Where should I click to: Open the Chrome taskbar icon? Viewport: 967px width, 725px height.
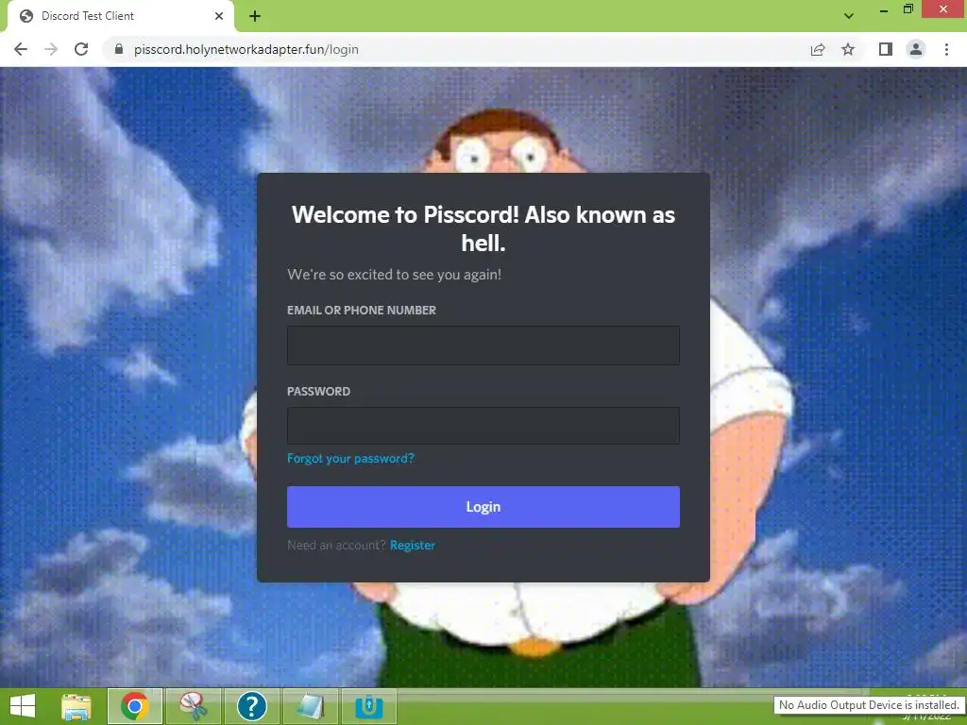click(x=134, y=706)
